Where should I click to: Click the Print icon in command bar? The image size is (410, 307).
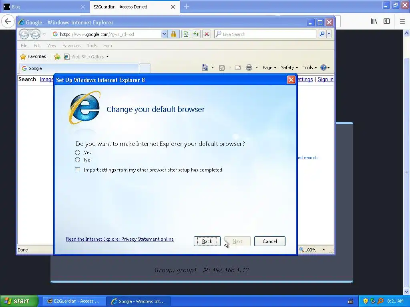[x=249, y=68]
